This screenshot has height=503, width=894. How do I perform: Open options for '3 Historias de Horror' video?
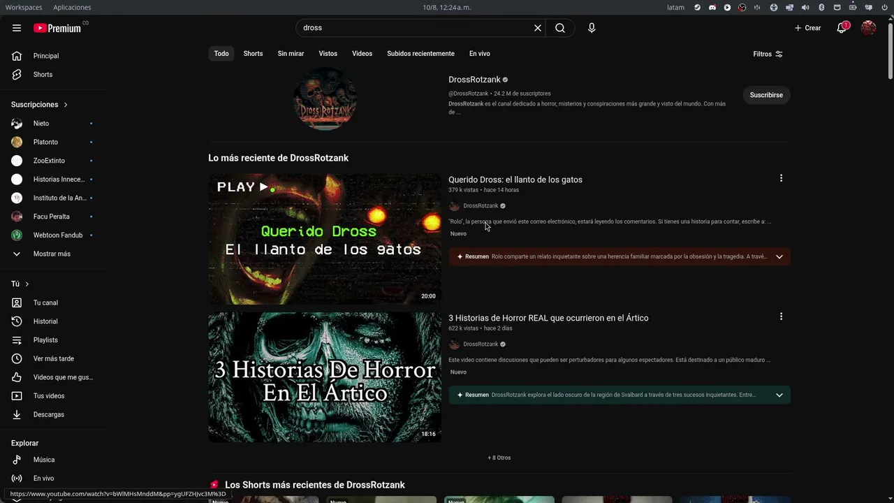pos(781,316)
